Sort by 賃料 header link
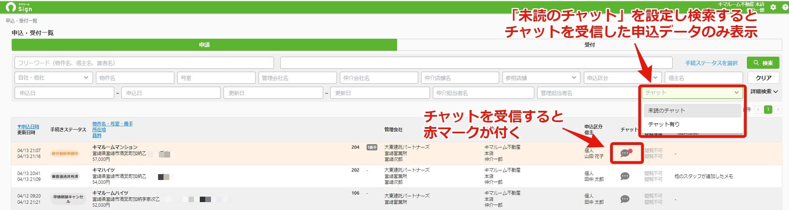This screenshot has height=210, width=789. pos(97,135)
